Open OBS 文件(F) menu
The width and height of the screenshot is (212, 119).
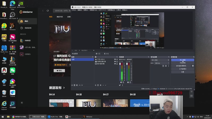[74, 10]
